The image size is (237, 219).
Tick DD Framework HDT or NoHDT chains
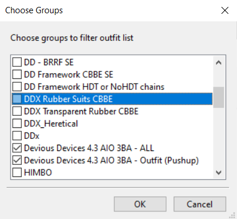17,87
